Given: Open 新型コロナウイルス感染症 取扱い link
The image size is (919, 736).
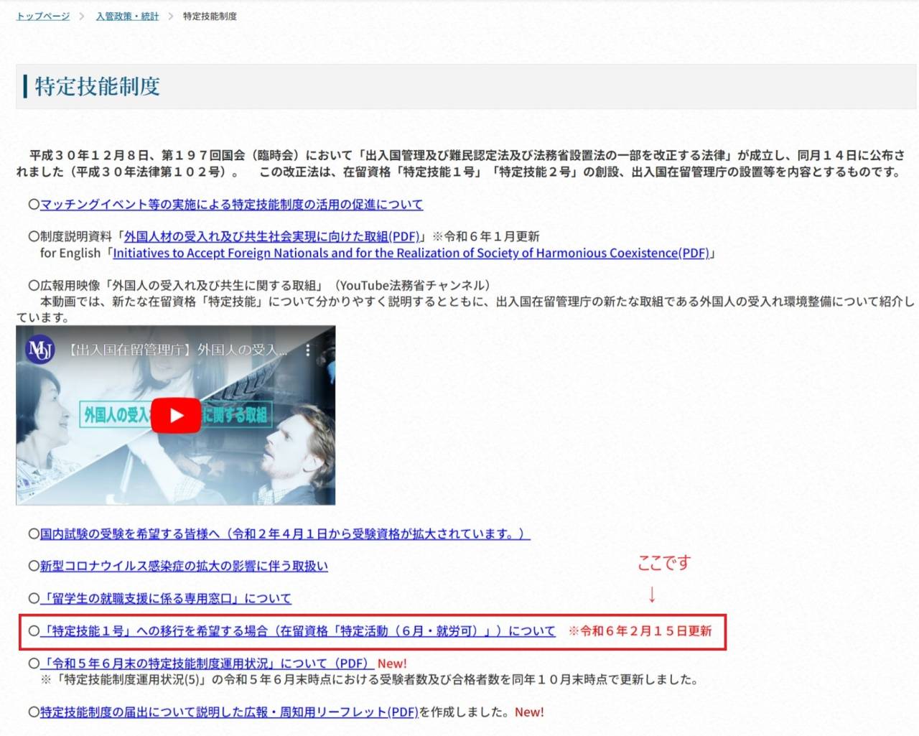Looking at the screenshot, I should pos(184,567).
